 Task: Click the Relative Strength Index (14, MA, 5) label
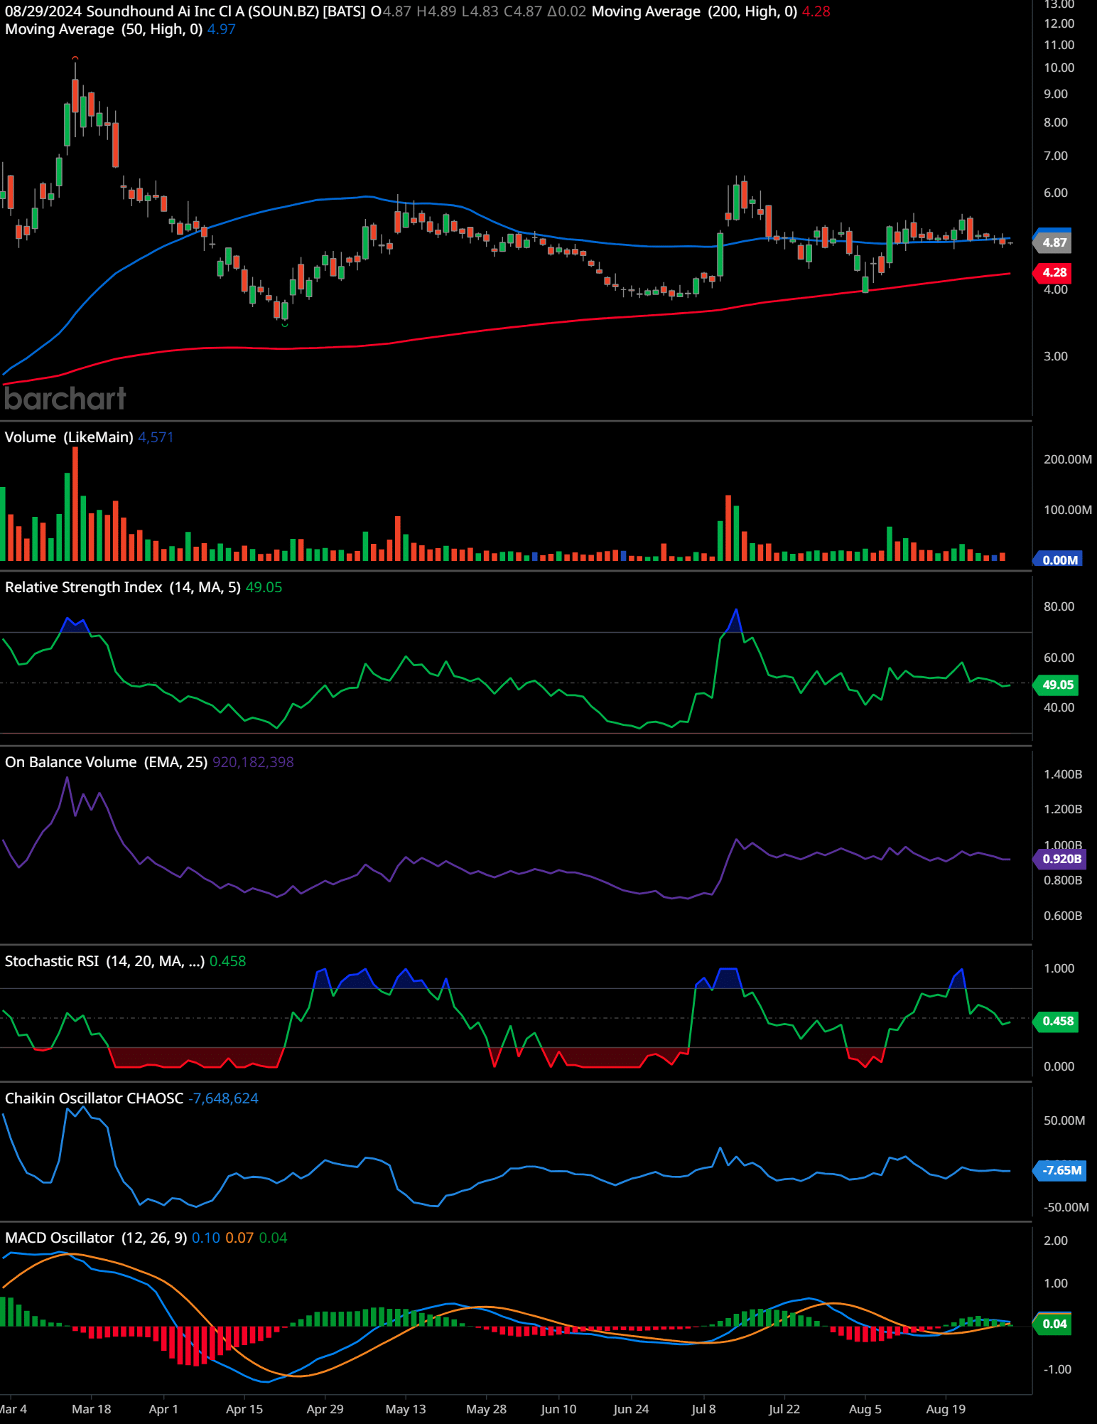pyautogui.click(x=123, y=587)
